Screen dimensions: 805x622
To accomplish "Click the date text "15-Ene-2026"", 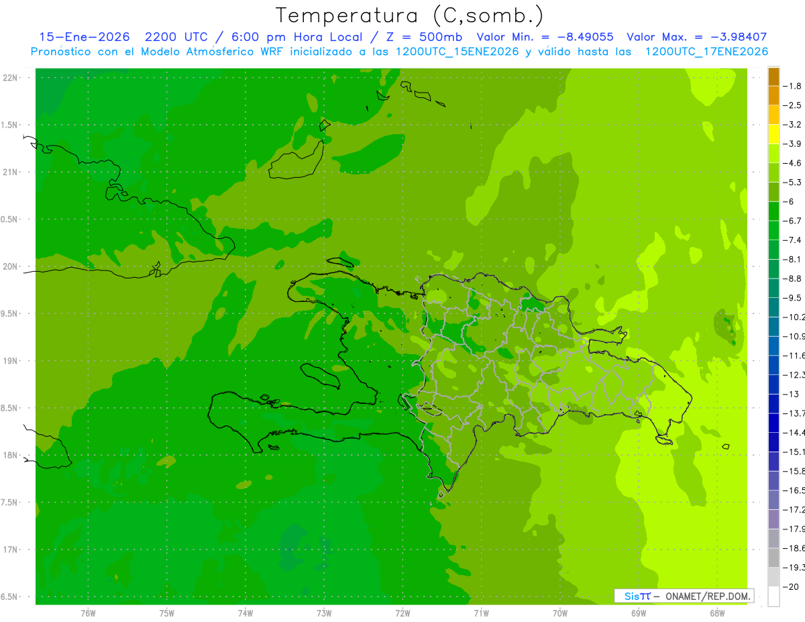I will [84, 38].
